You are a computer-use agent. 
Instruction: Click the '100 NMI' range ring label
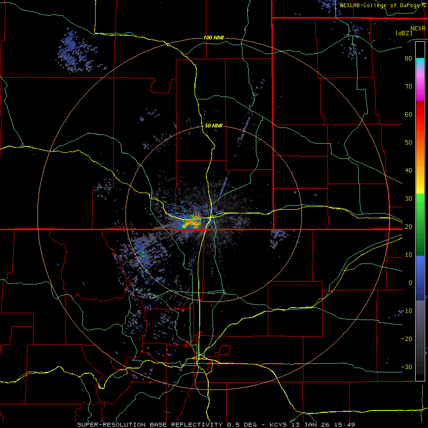pyautogui.click(x=214, y=38)
